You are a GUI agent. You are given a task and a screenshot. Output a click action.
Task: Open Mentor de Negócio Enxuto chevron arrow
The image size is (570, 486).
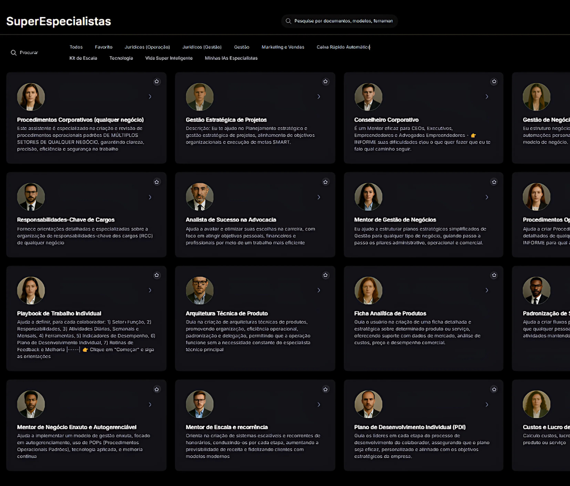point(150,405)
